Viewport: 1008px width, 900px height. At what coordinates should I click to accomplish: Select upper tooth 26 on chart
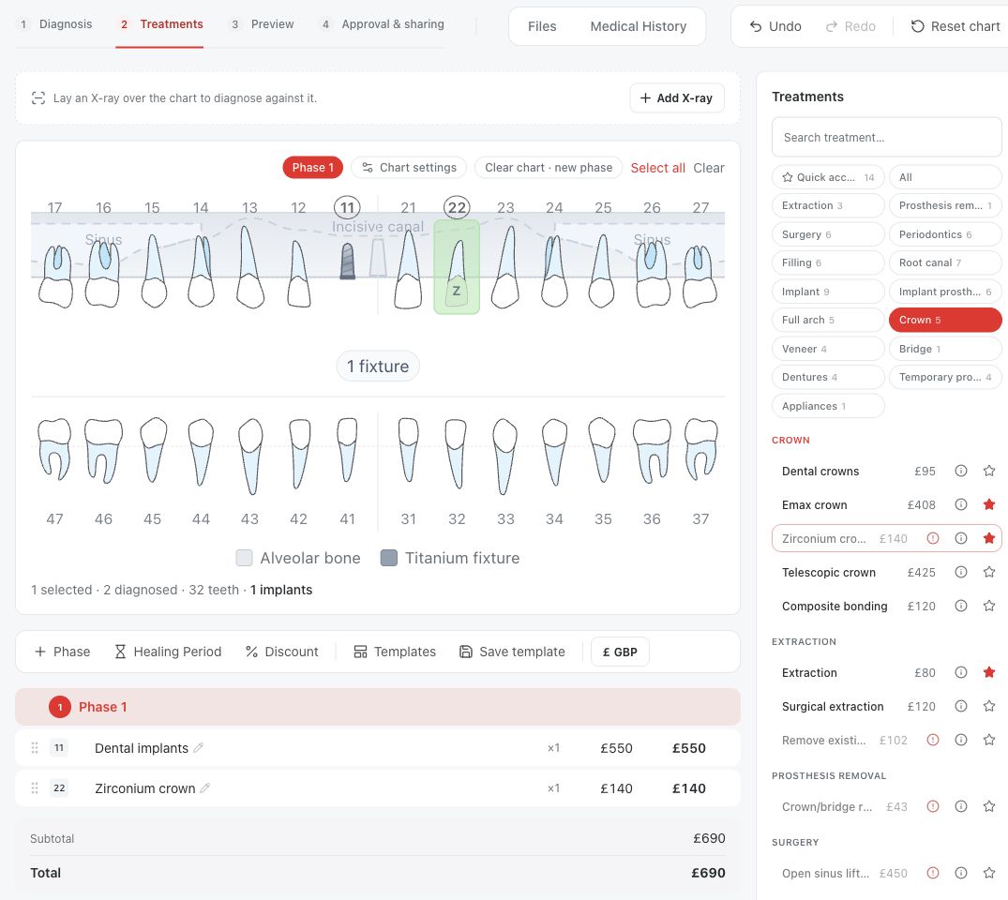click(x=652, y=273)
